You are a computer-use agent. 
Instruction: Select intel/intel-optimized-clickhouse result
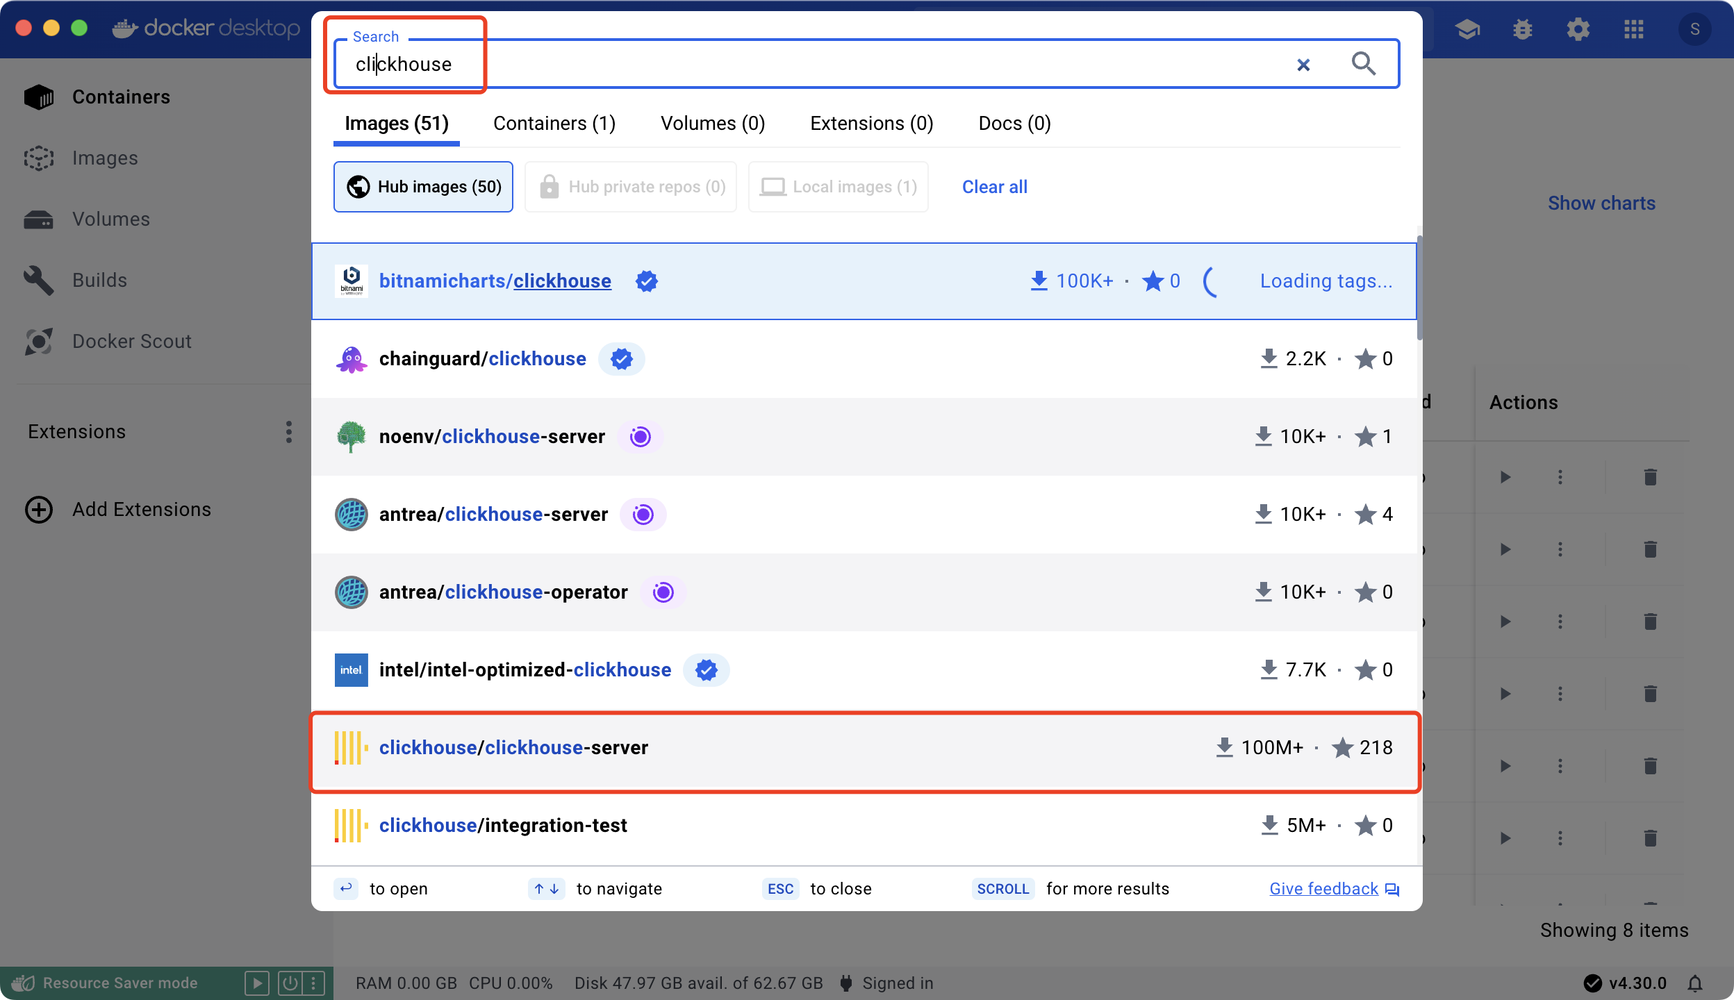click(x=864, y=670)
